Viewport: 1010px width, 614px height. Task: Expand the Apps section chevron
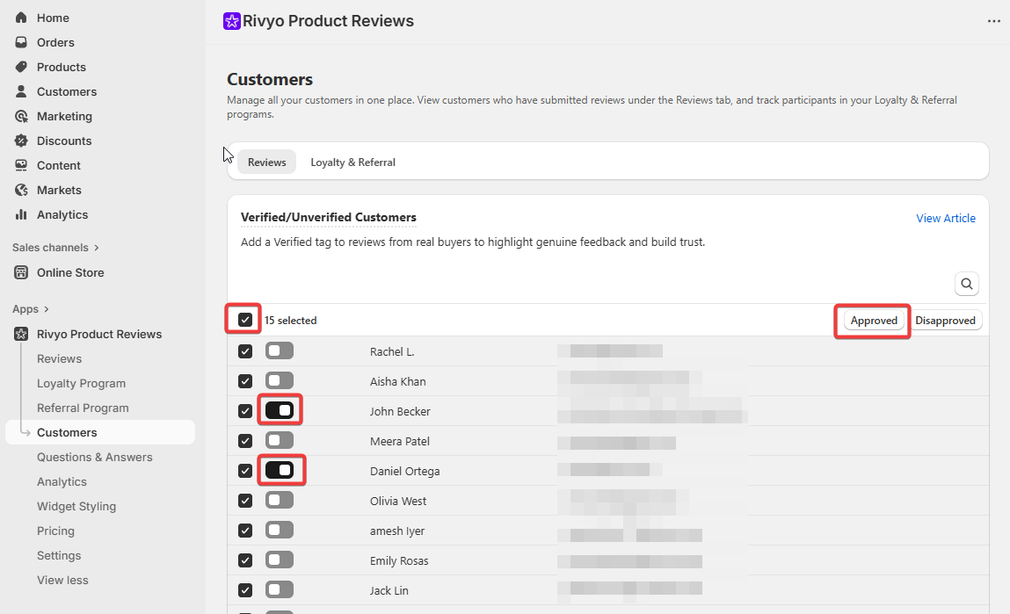coord(47,309)
